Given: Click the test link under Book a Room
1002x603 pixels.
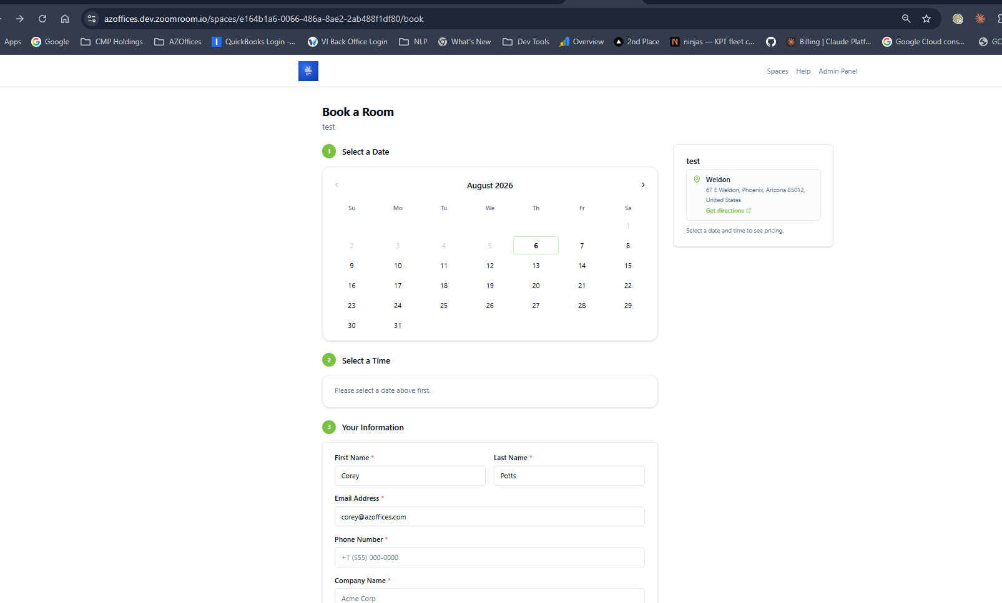Looking at the screenshot, I should coord(328,127).
